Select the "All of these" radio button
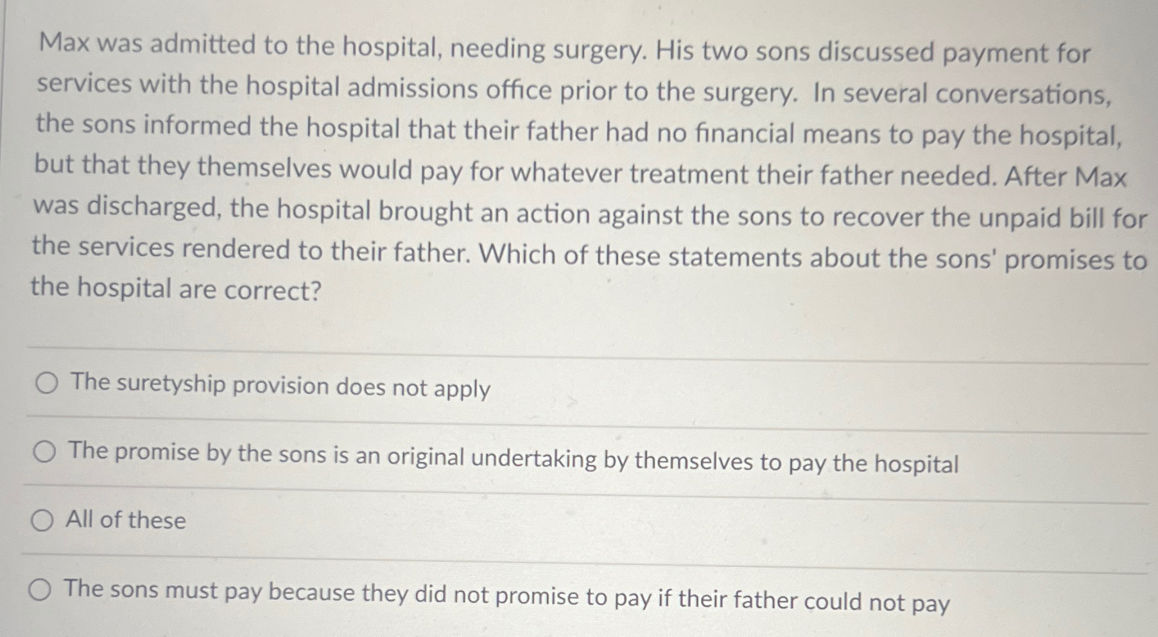 click(x=42, y=521)
